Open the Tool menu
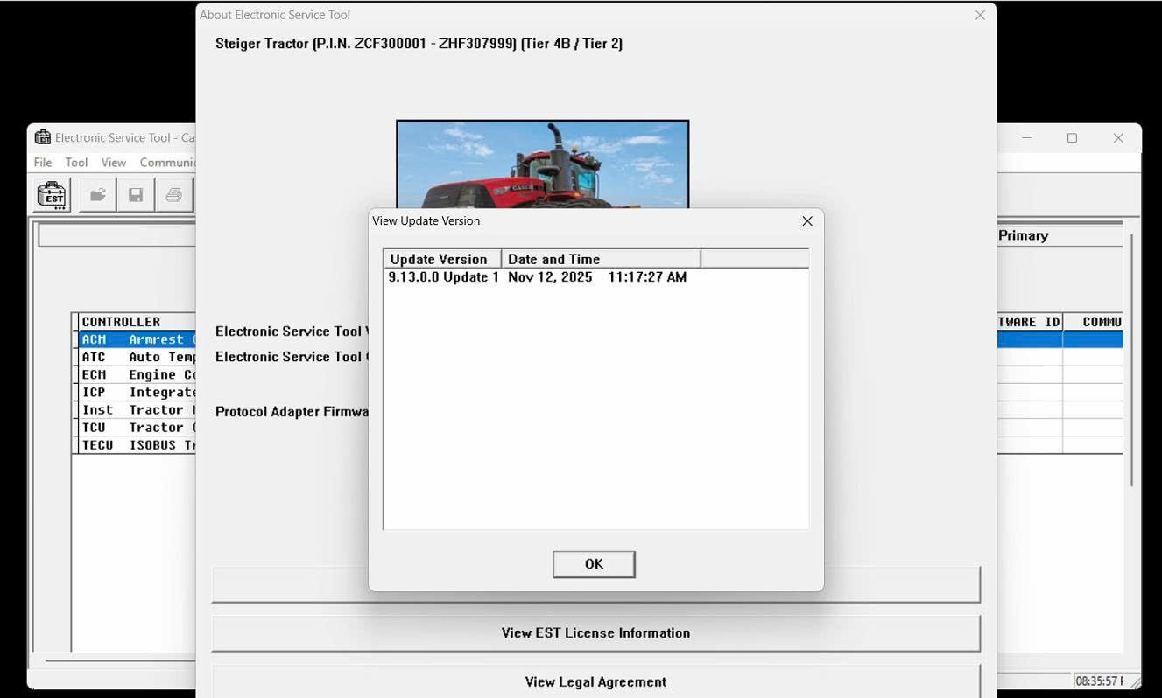Image resolution: width=1162 pixels, height=698 pixels. [76, 162]
